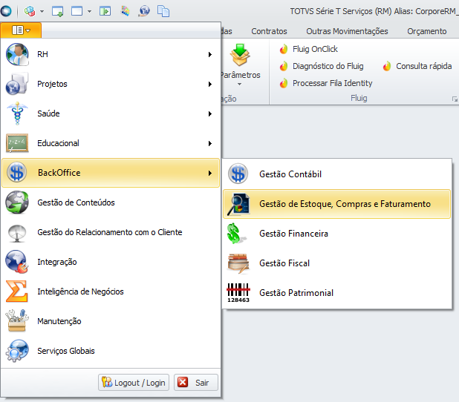Expand the Educacional submenu arrow
459x402 pixels.
210,143
